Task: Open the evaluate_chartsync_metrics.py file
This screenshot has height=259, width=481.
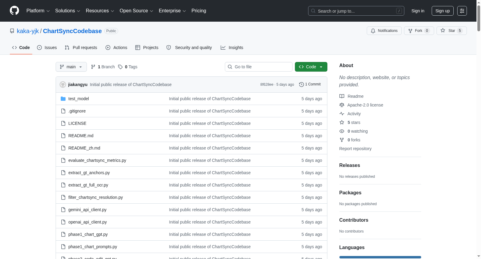Action: tap(97, 160)
